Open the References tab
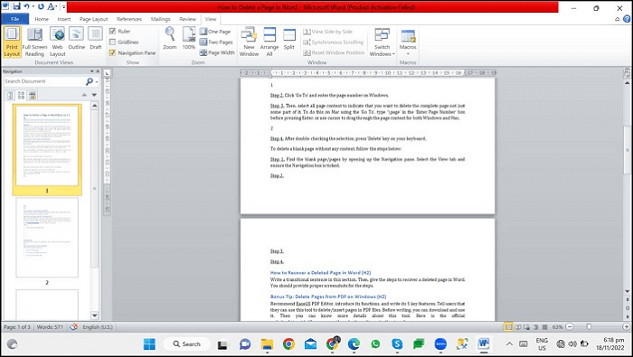 coord(129,19)
